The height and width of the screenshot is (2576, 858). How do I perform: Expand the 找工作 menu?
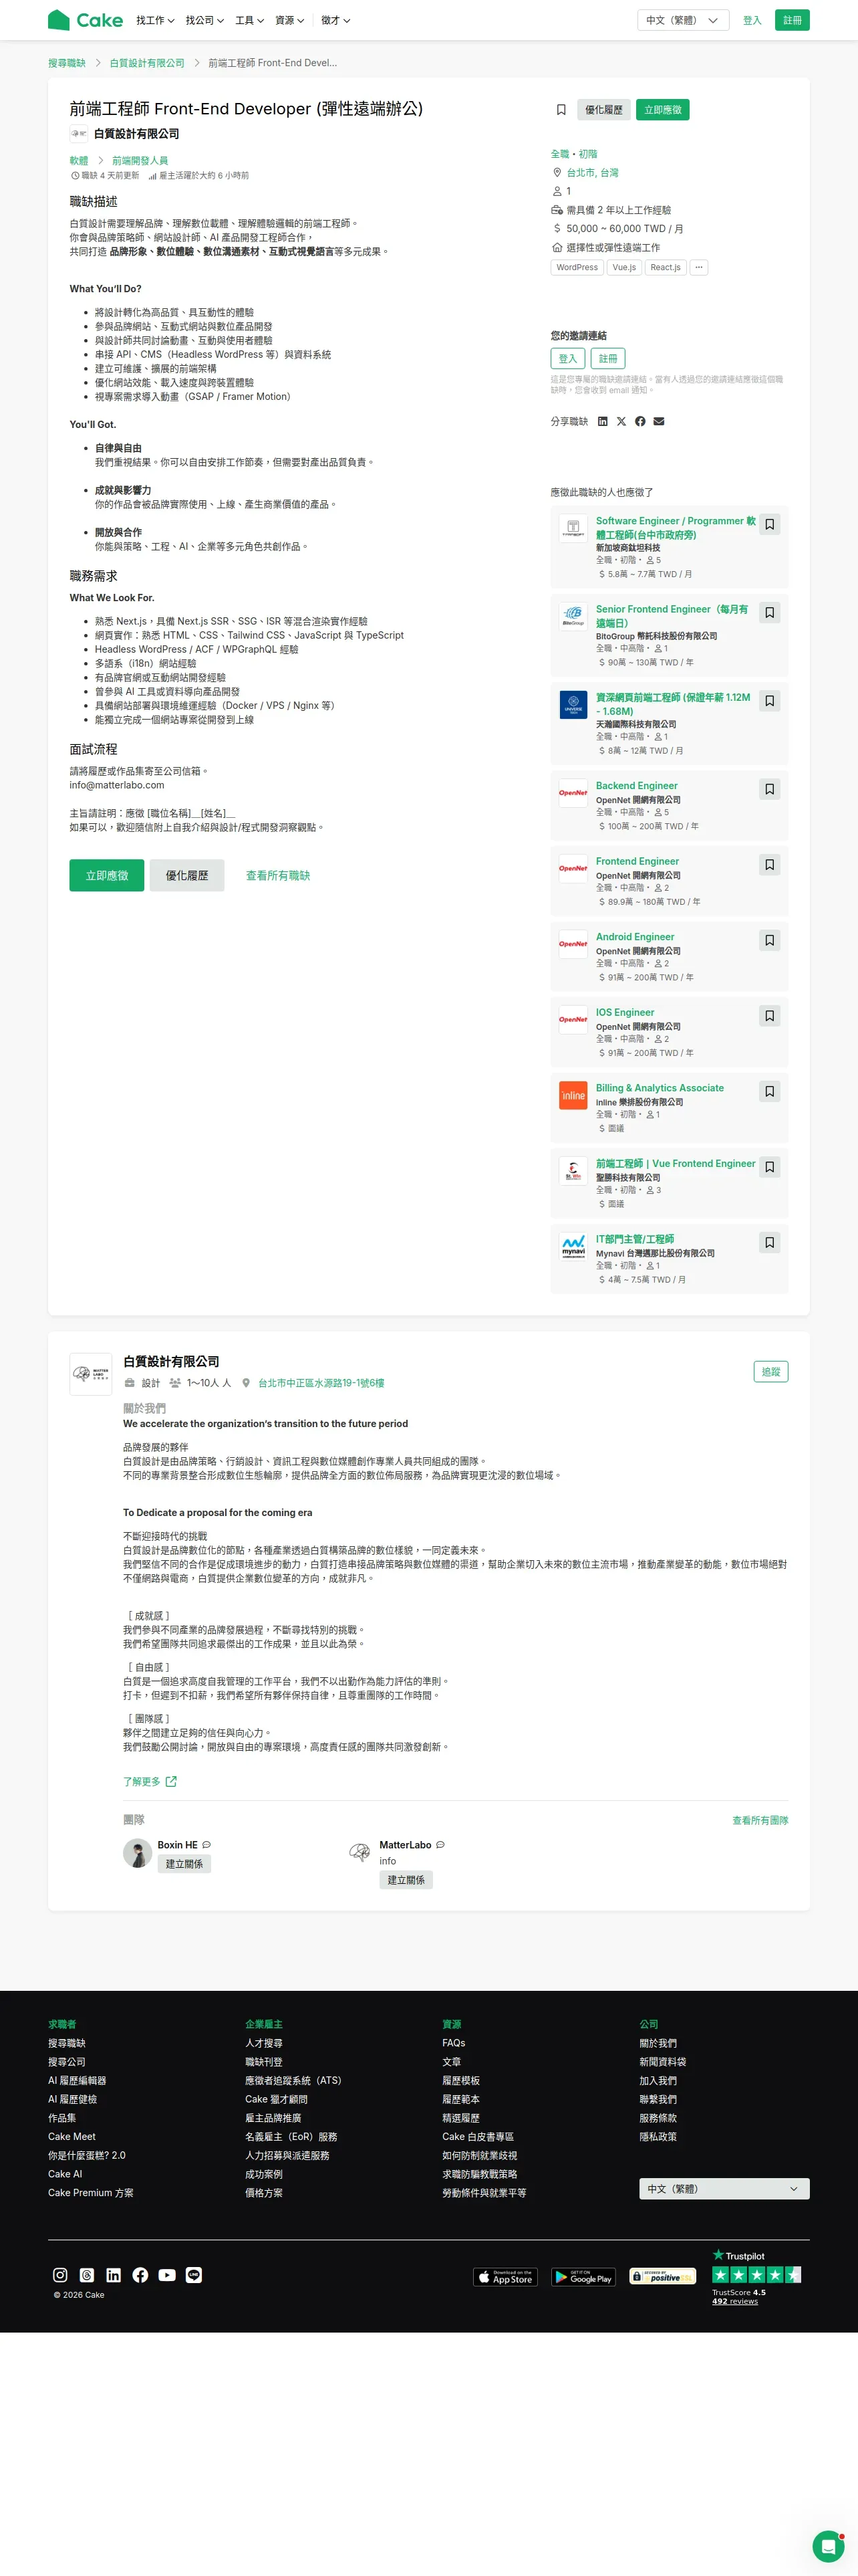click(155, 20)
